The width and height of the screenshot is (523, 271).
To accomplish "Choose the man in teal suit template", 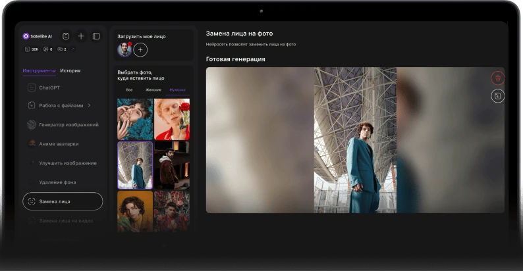I will click(135, 165).
